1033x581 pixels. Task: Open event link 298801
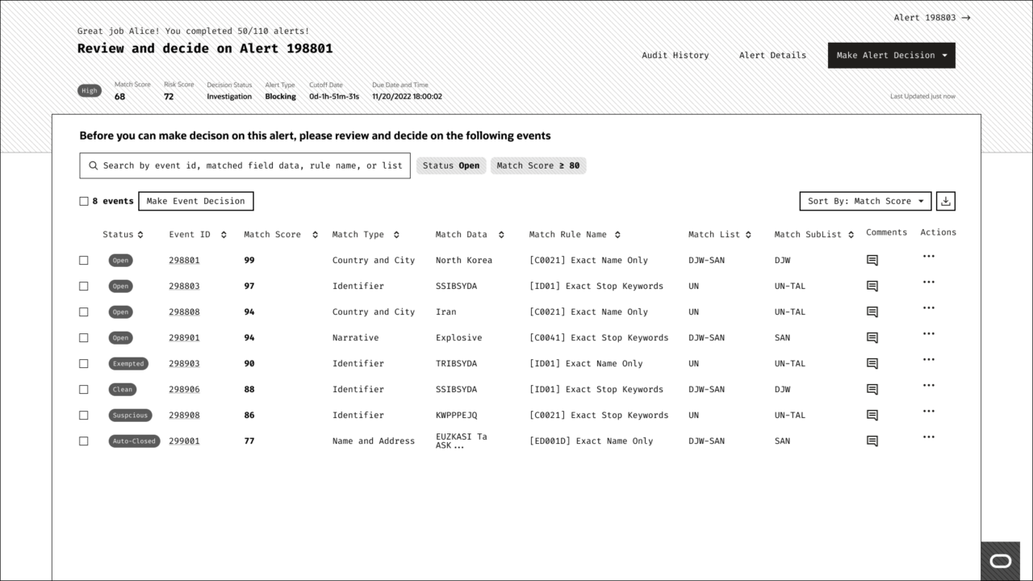[184, 261]
